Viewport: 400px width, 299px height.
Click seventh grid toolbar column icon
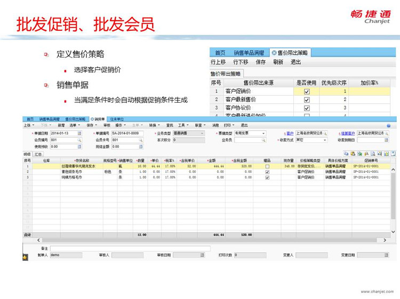pyautogui.click(x=386, y=153)
